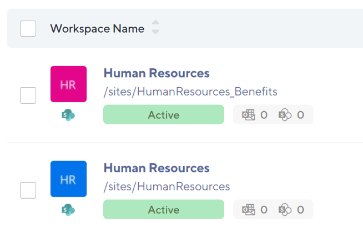Click the Active status badge for /sites/HumanResources
363x232 pixels.
(x=164, y=210)
